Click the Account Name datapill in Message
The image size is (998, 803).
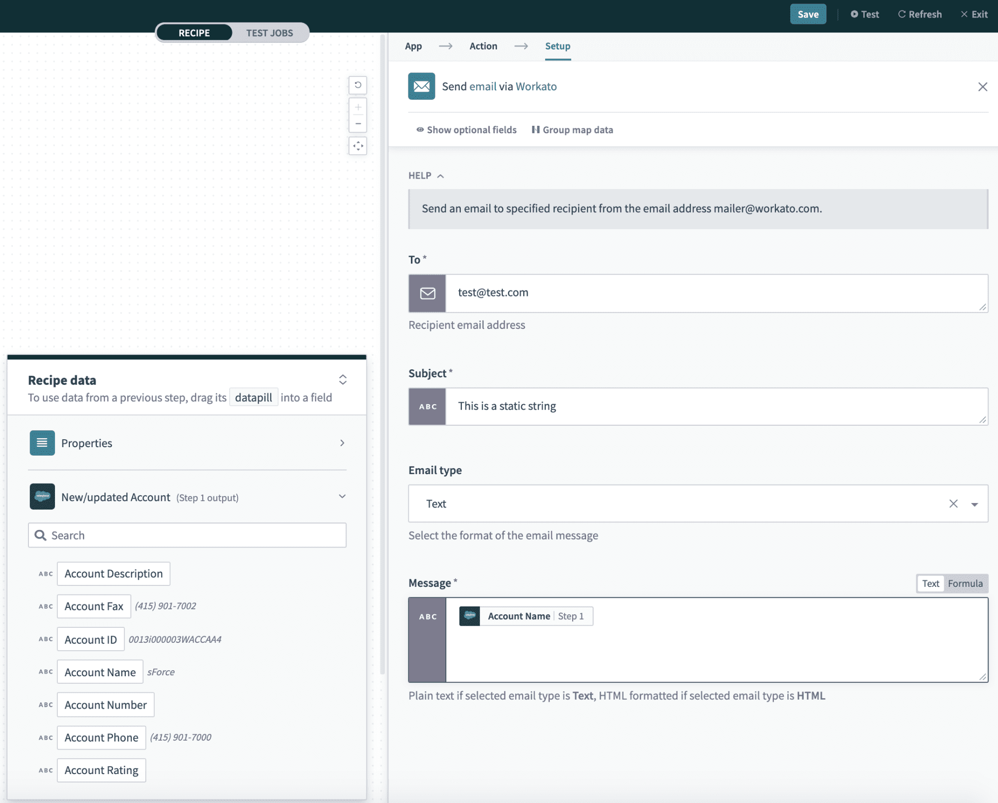tap(525, 615)
